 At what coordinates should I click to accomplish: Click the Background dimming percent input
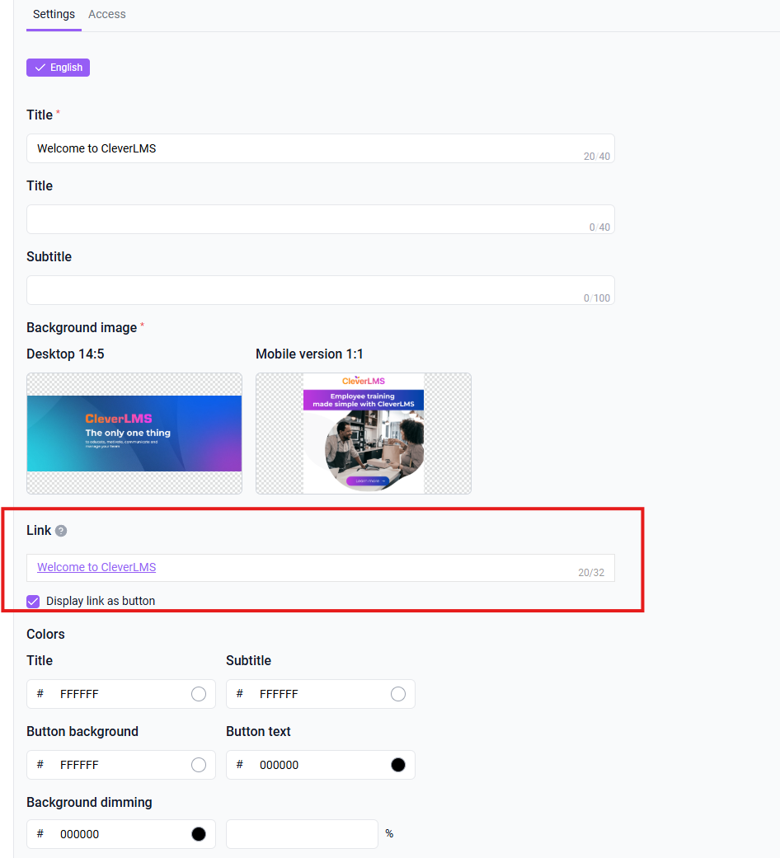click(x=302, y=834)
